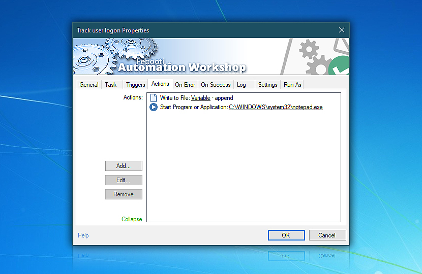The height and width of the screenshot is (274, 422).
Task: Dismiss dialog with Cancel button
Action: pyautogui.click(x=327, y=235)
